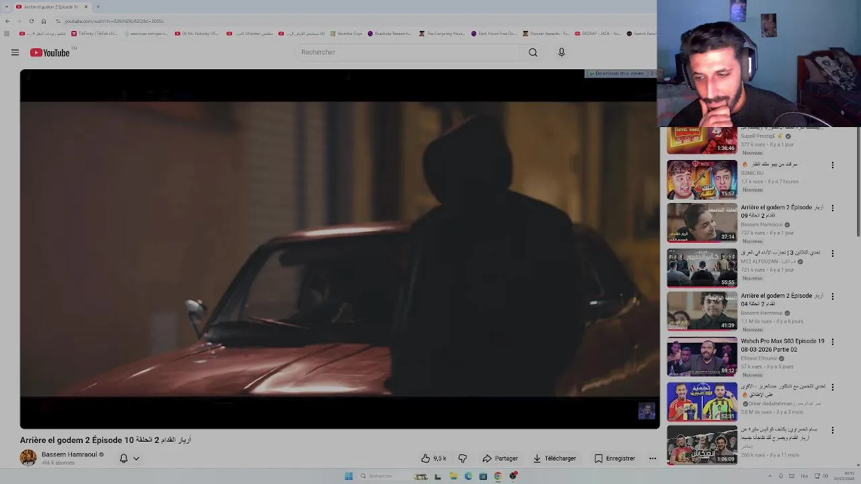Click the browser home icon
861x484 pixels.
click(x=44, y=21)
